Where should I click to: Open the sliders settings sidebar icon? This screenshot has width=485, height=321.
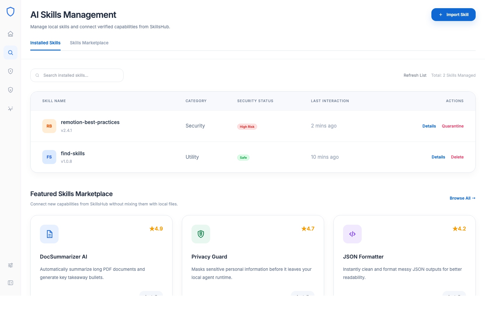[10, 265]
